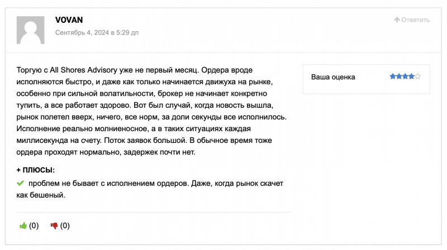This screenshot has height=250, width=447.
Task: Click the ПЛЮСЫ heading
Action: [x=36, y=170]
